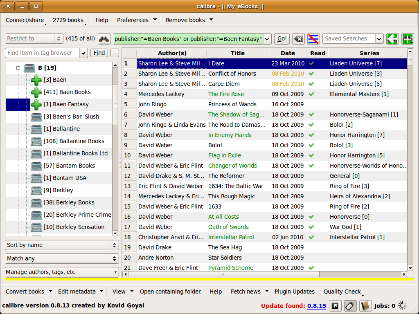This screenshot has width=419, height=314.
Task: Open the Preferences menu
Action: pos(133,20)
